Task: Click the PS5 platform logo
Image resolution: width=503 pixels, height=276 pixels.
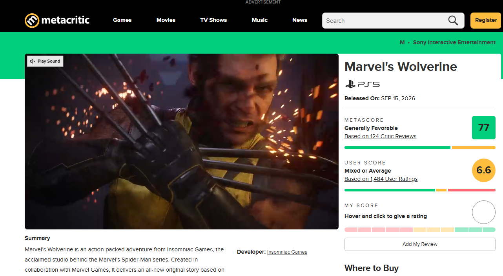Action: pos(362,84)
